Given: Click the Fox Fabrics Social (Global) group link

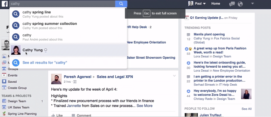Looking at the screenshot, I should (x=217, y=40).
